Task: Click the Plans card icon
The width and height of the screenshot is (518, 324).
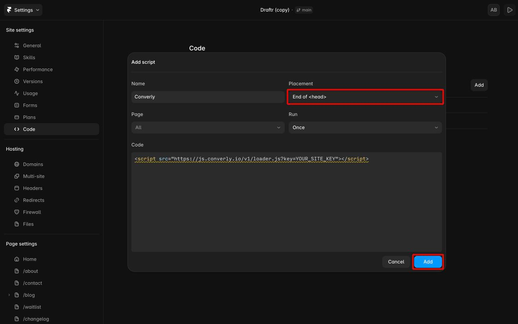Action: (x=17, y=117)
